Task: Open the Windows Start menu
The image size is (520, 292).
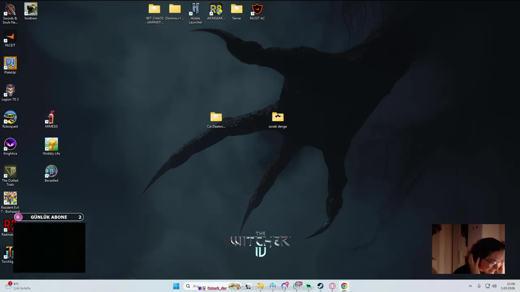Action: [x=176, y=286]
